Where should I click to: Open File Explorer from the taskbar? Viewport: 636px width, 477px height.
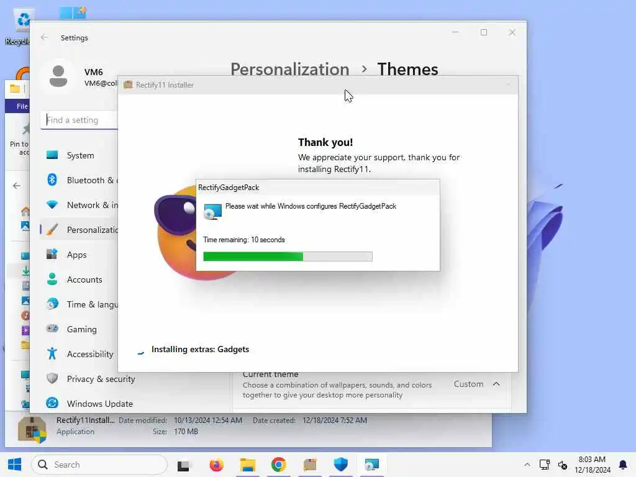(247, 465)
